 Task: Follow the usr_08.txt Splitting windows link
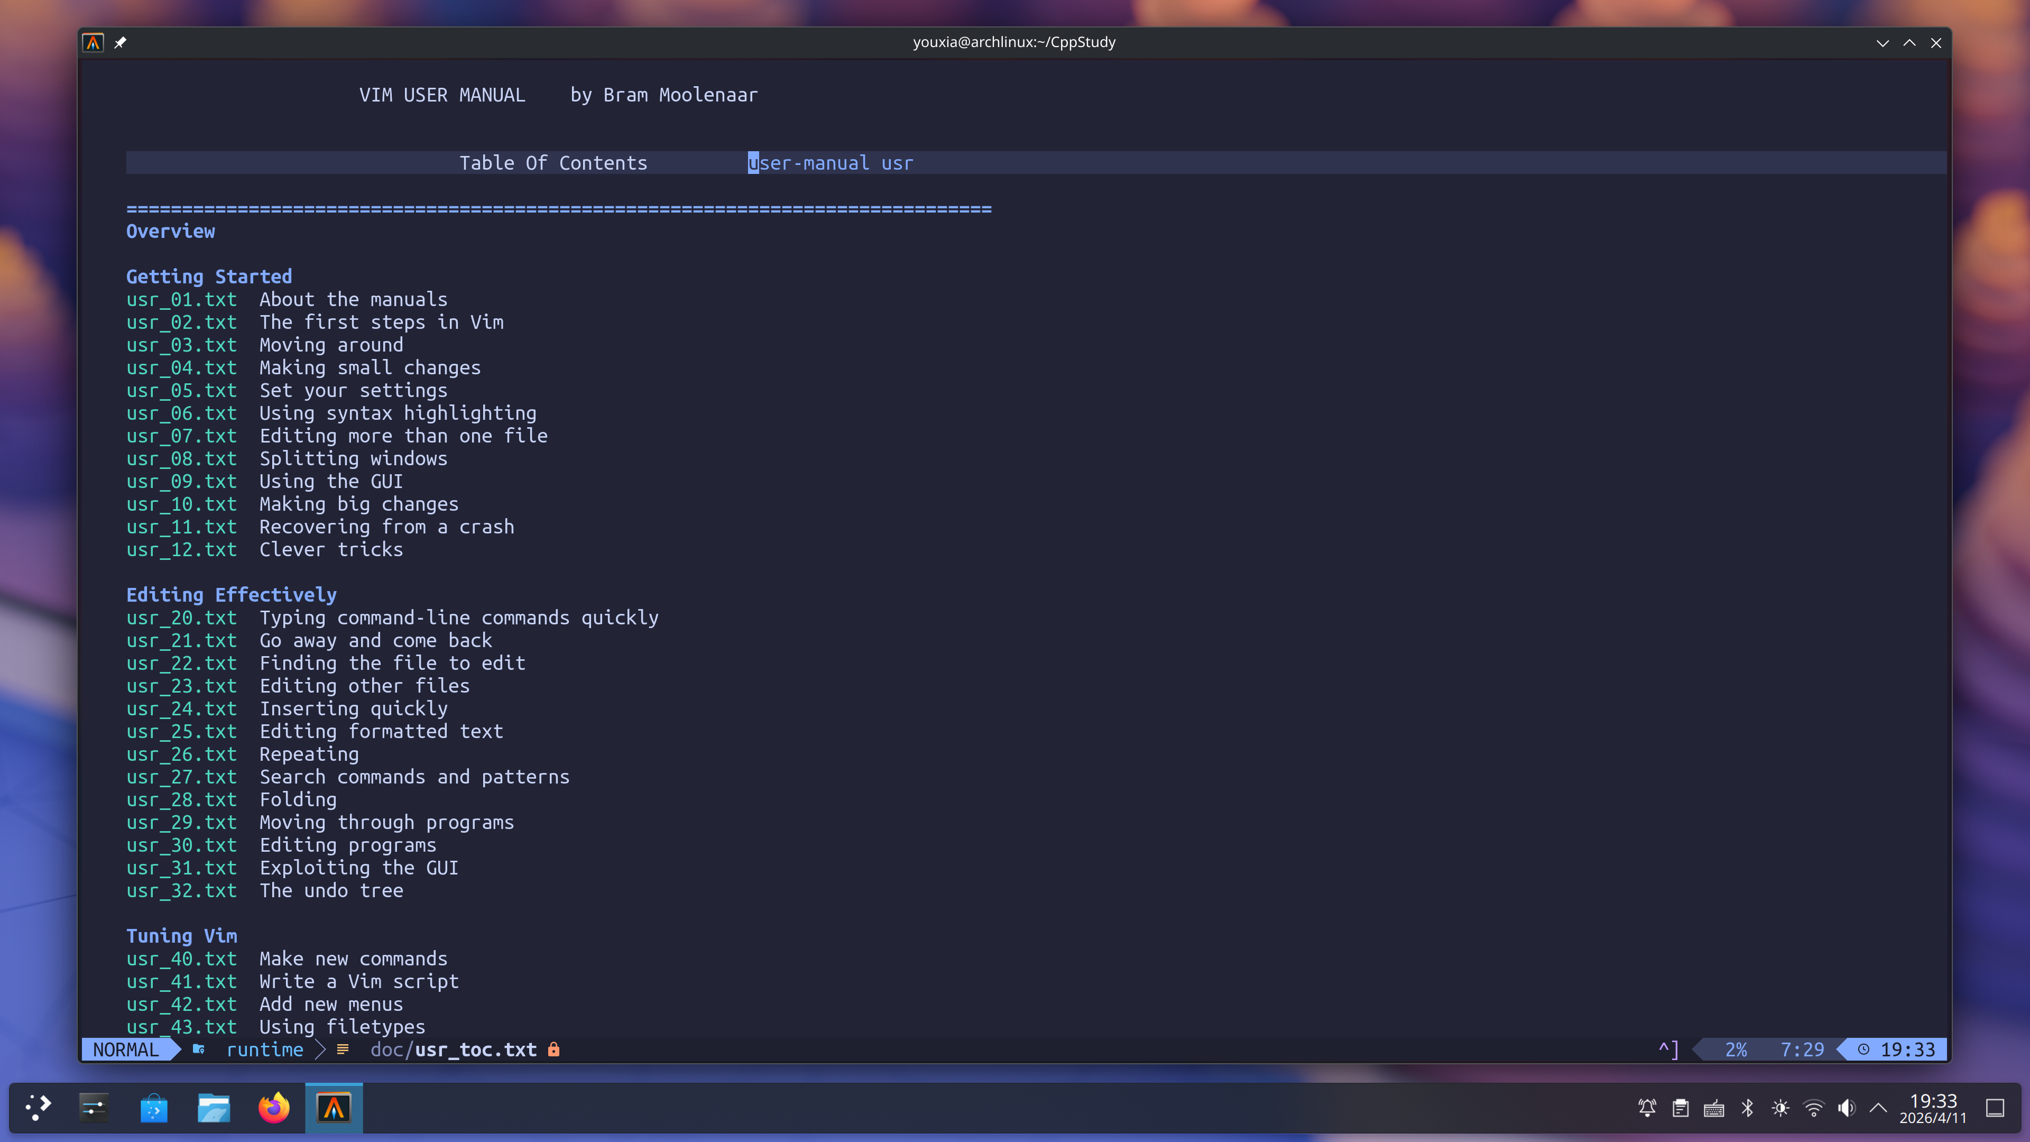(x=181, y=459)
